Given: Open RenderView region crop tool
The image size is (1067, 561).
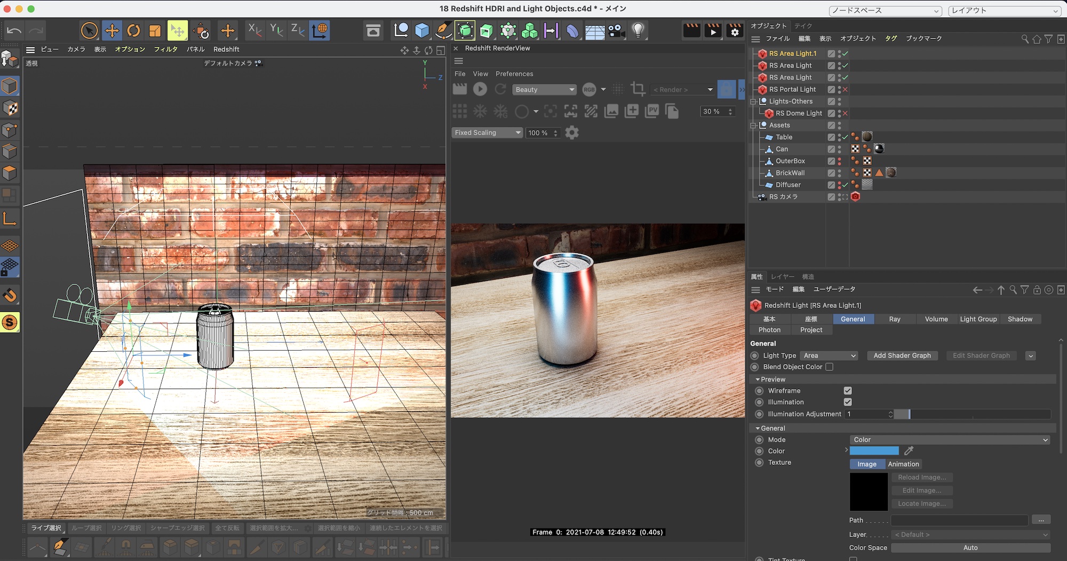Looking at the screenshot, I should [638, 89].
